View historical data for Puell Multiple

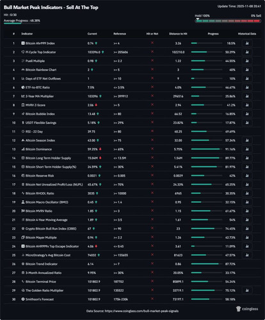[x=247, y=61]
